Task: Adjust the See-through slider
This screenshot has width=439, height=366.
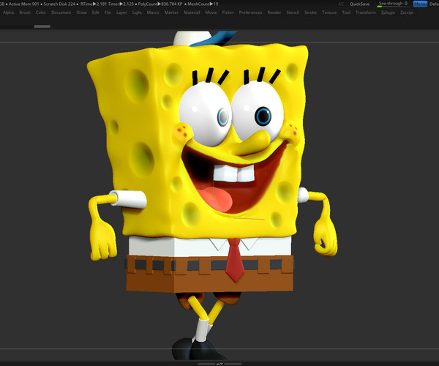Action: [393, 4]
